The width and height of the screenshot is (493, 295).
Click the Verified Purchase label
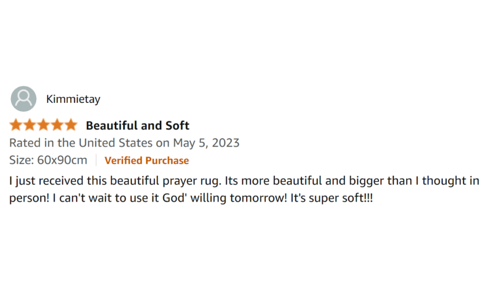146,160
